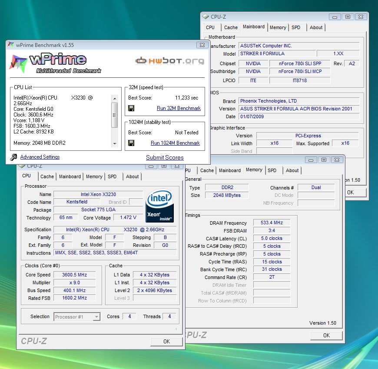Run the 1024M Benchmark
Screen dimensions: 378x369
click(175, 143)
